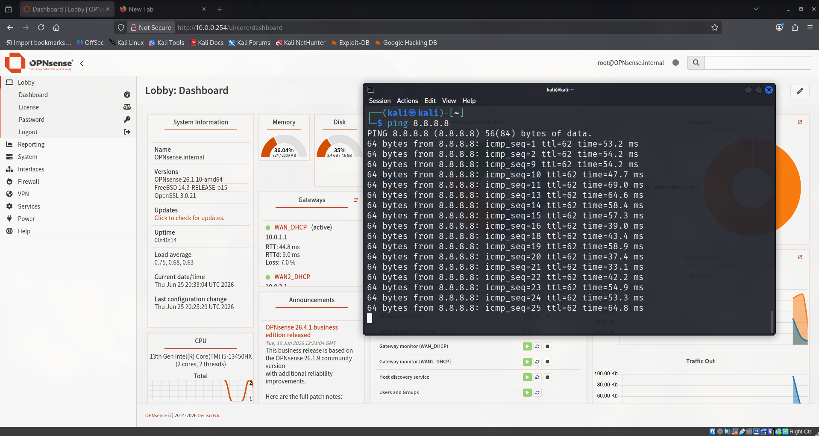
Task: Click the edit dashboard pencil button
Action: pos(800,91)
